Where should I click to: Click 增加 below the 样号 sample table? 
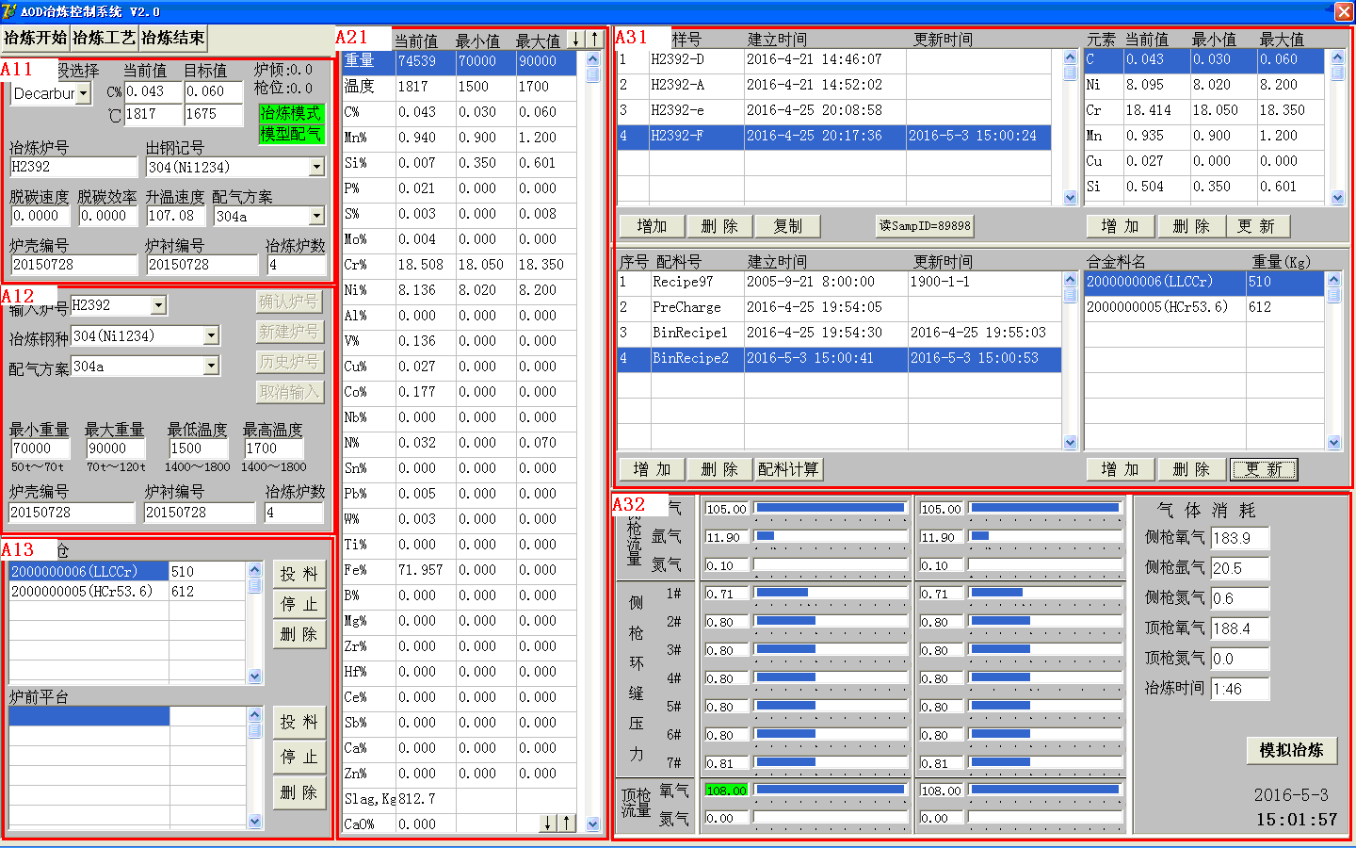pyautogui.click(x=652, y=226)
